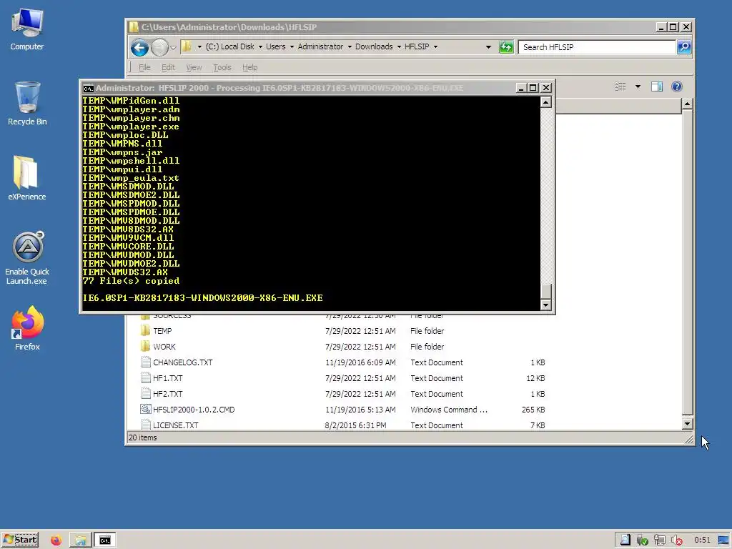This screenshot has width=732, height=549.
Task: Click the CHANGELOG.TXT file icon
Action: pos(146,362)
